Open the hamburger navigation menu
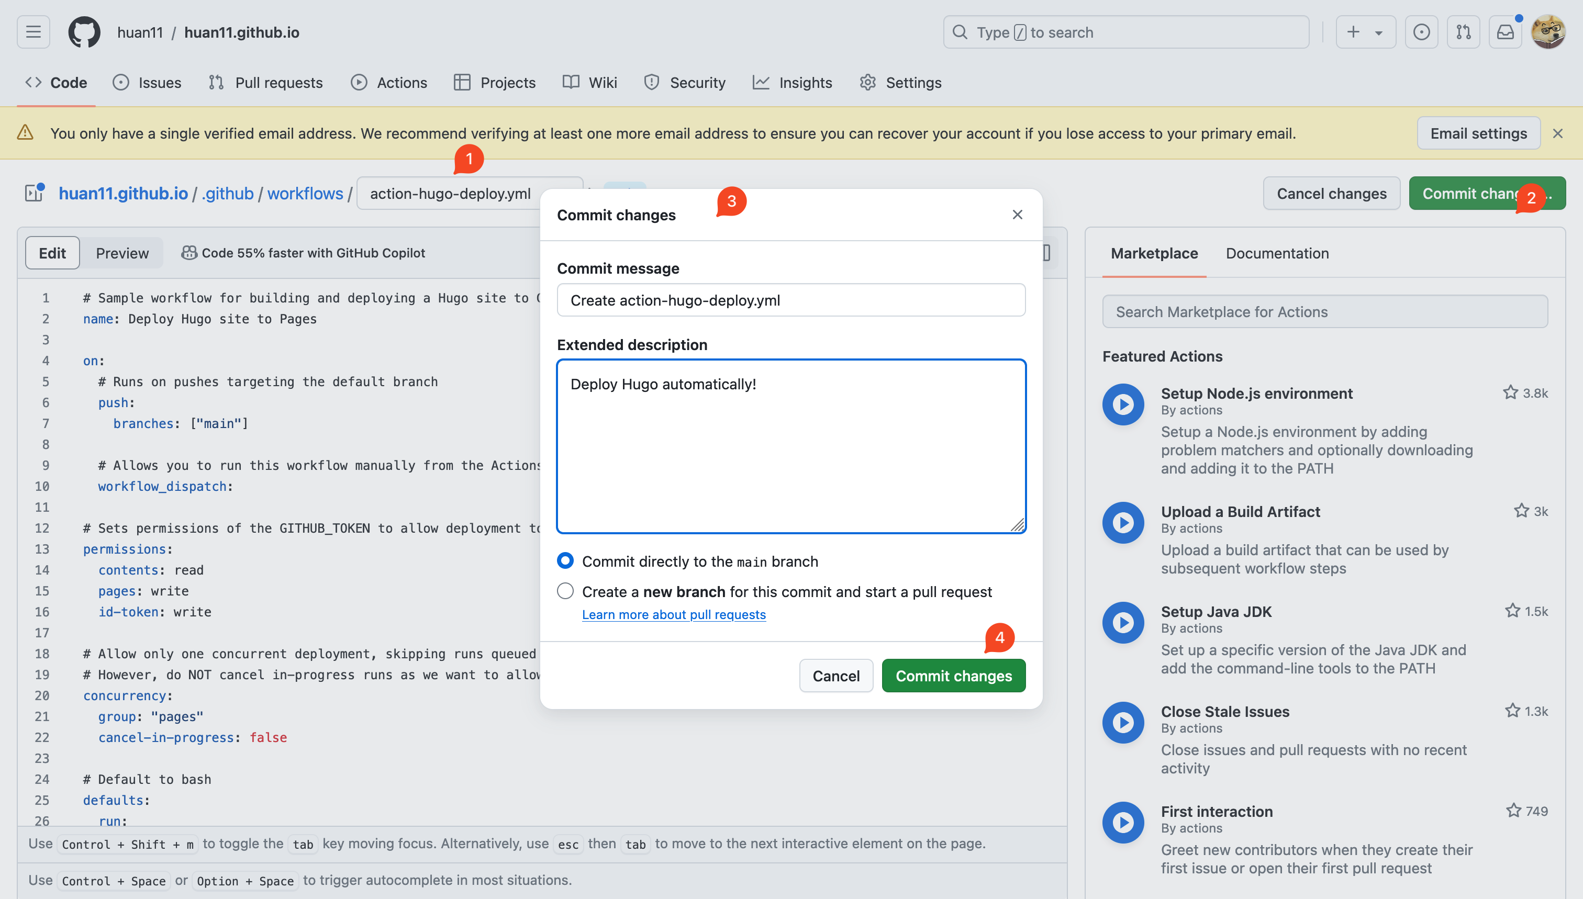 pos(34,32)
